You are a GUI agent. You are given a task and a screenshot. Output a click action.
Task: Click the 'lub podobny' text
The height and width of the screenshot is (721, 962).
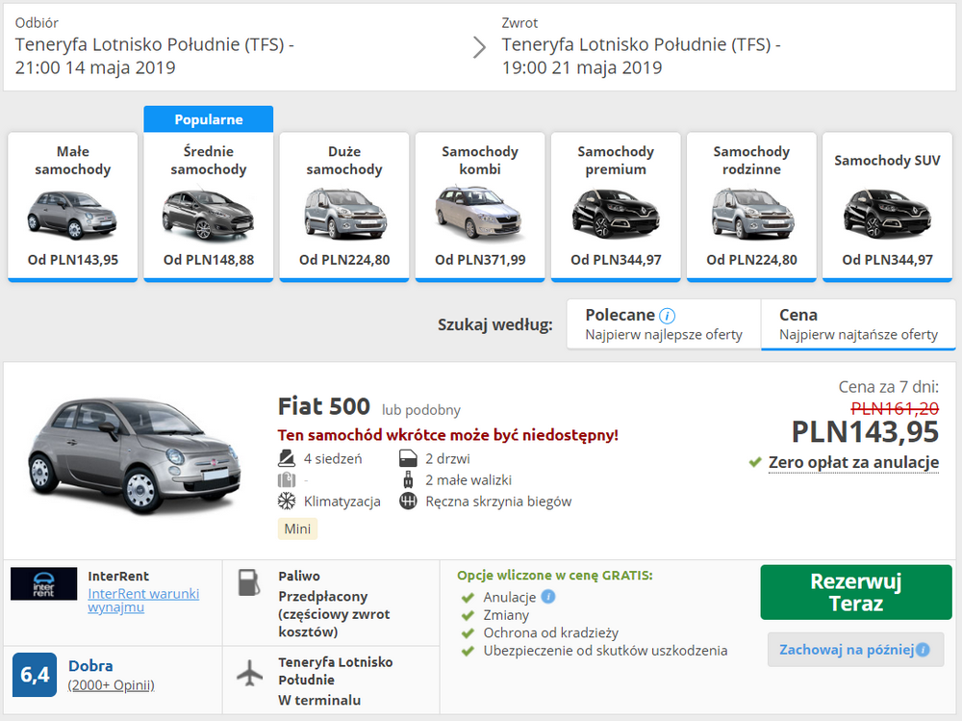coord(421,410)
